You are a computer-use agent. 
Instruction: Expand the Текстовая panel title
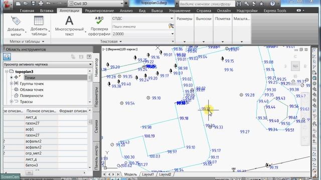point(111,41)
